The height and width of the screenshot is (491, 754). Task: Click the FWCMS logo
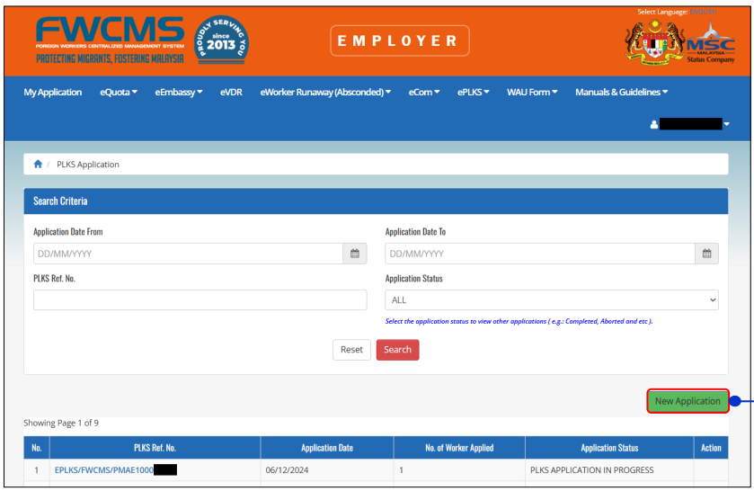(x=110, y=40)
